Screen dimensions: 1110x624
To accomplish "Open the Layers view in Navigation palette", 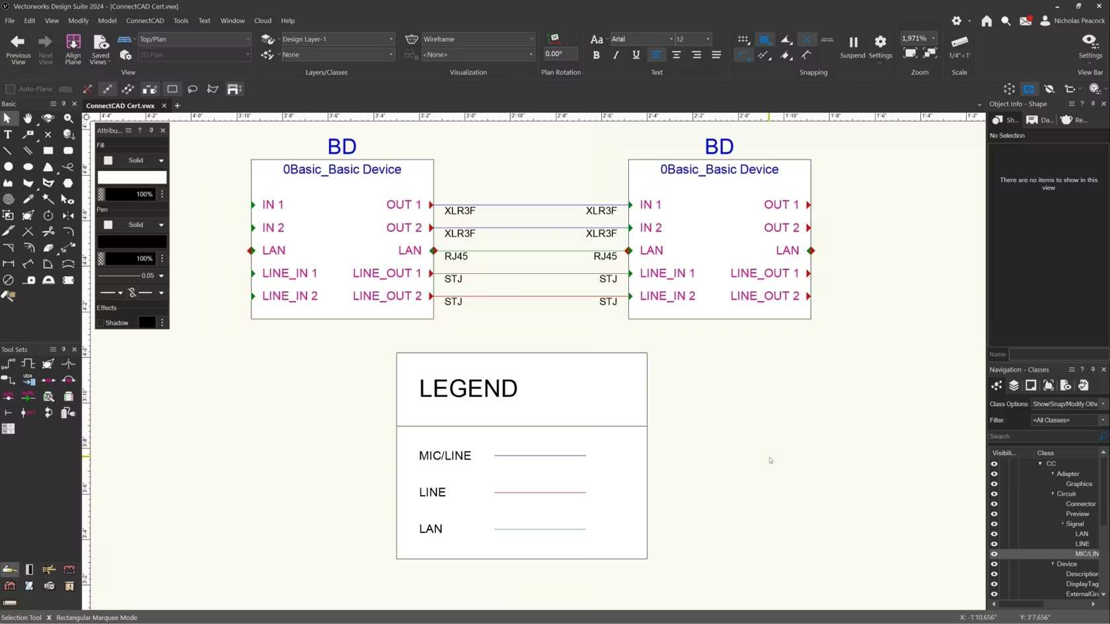I will [1015, 386].
